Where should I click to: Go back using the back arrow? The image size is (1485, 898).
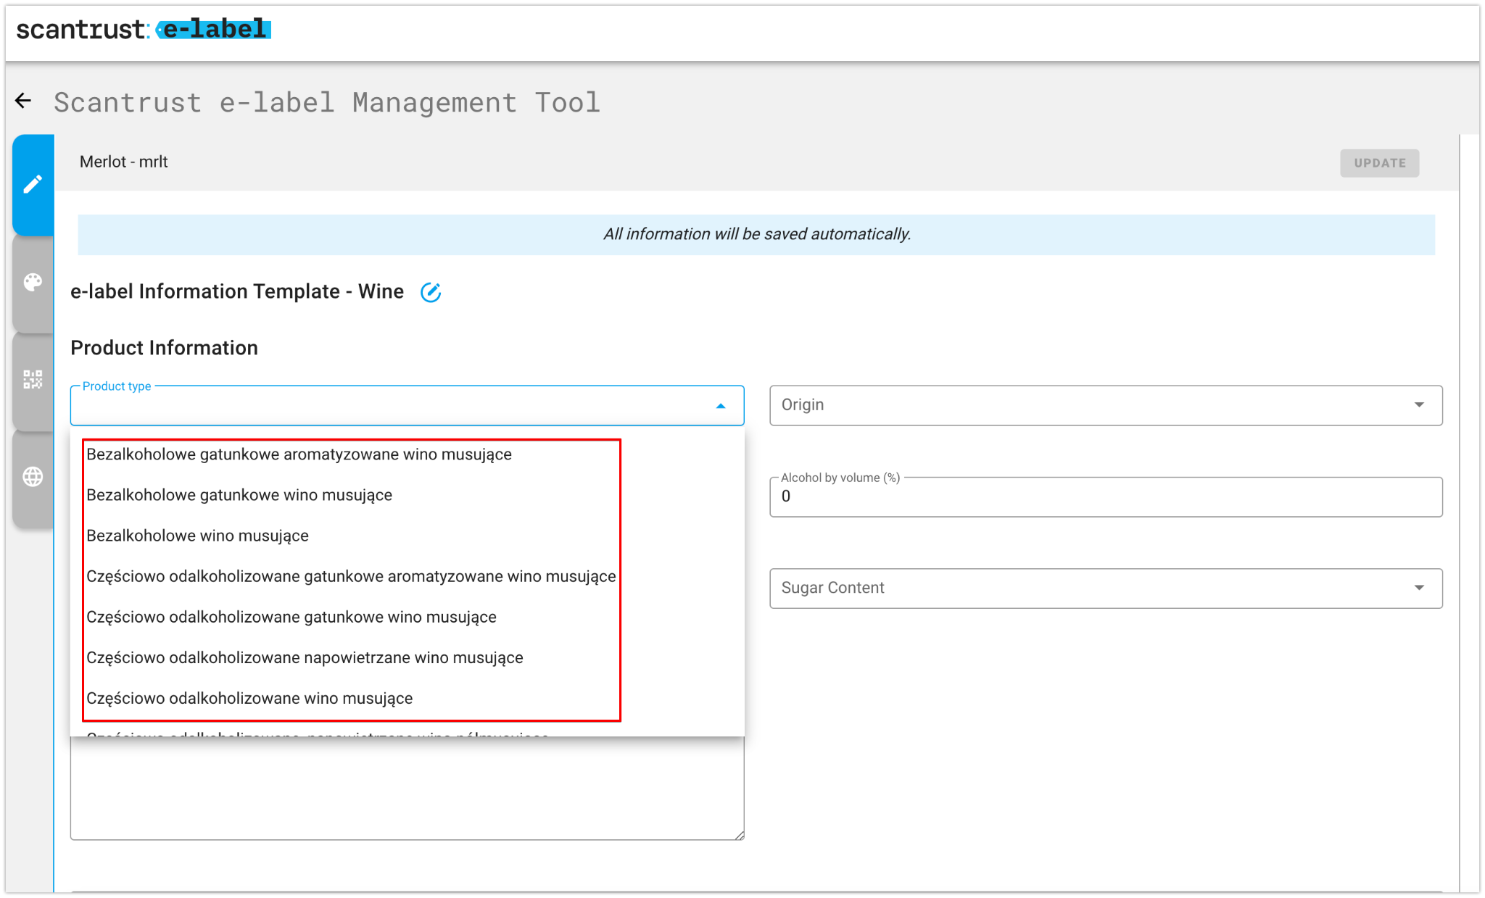point(23,101)
